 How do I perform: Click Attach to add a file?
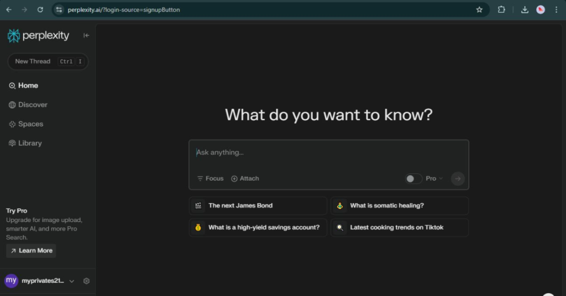click(245, 178)
